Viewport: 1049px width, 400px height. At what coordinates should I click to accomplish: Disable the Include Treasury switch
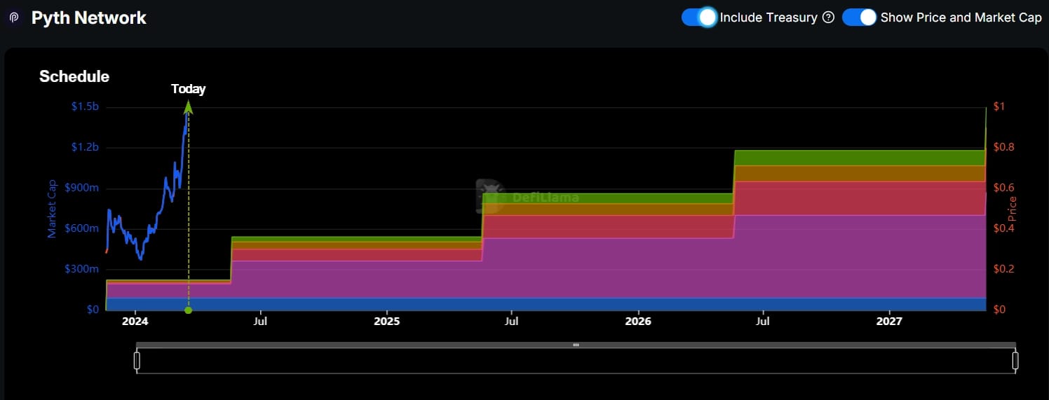click(699, 18)
